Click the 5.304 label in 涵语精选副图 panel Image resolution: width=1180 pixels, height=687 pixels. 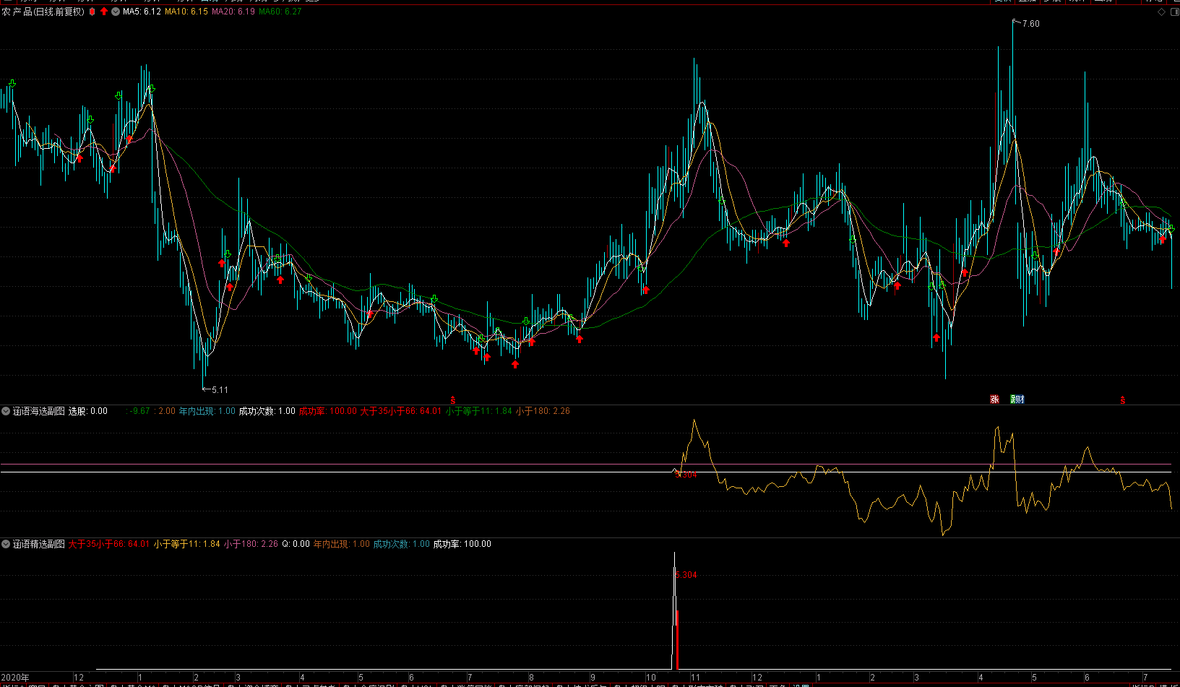coord(686,575)
